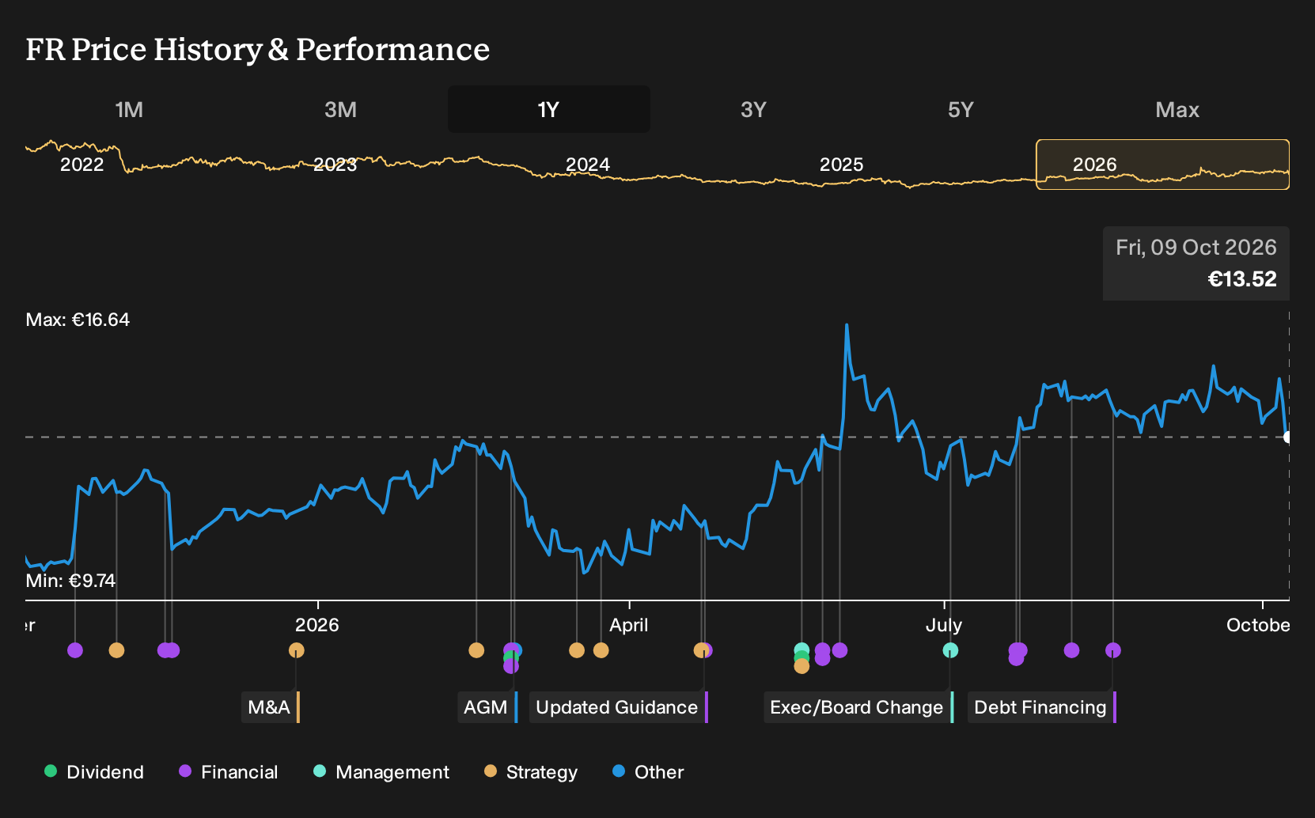
Task: Open the Debt Financing event label
Action: tap(1041, 707)
